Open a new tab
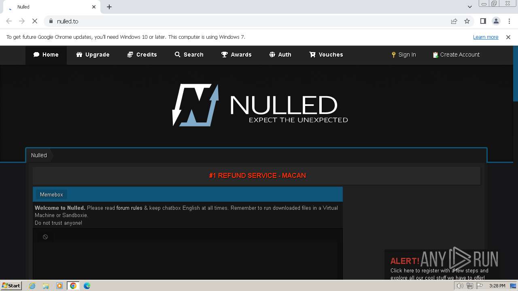Screen dimensions: 518x291 (109, 7)
